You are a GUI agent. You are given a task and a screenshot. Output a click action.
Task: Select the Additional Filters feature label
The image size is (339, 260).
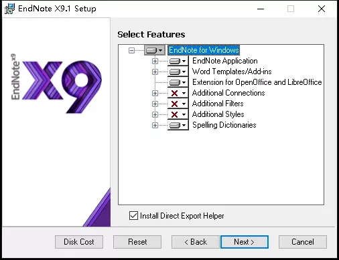pyautogui.click(x=218, y=104)
